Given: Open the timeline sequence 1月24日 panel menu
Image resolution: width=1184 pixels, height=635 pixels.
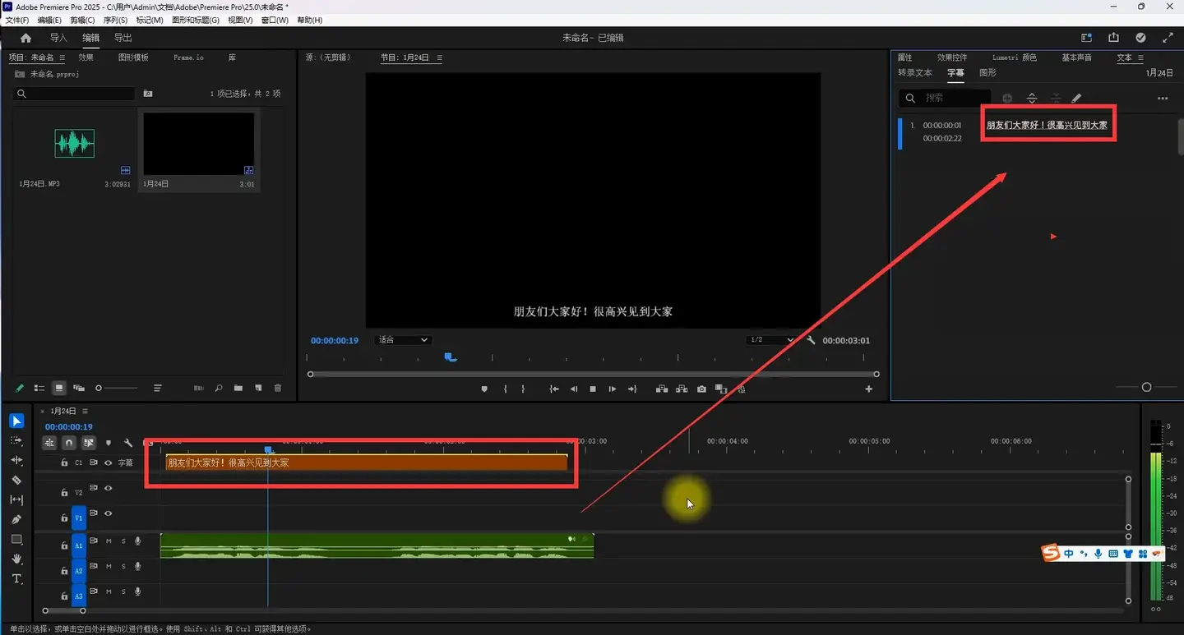Looking at the screenshot, I should click(x=85, y=411).
